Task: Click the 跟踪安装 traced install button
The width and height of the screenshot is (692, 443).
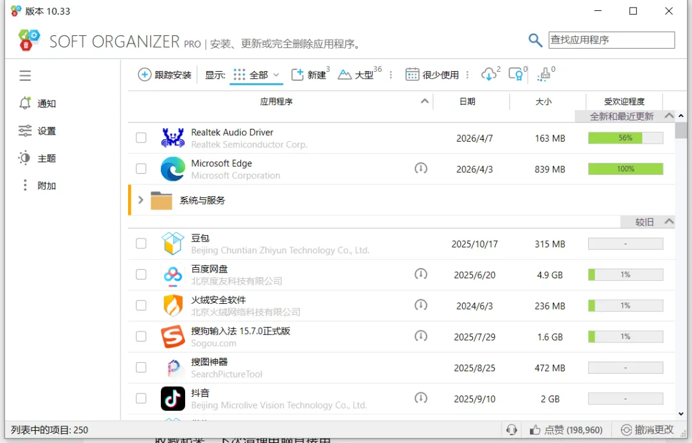Action: pyautogui.click(x=165, y=74)
